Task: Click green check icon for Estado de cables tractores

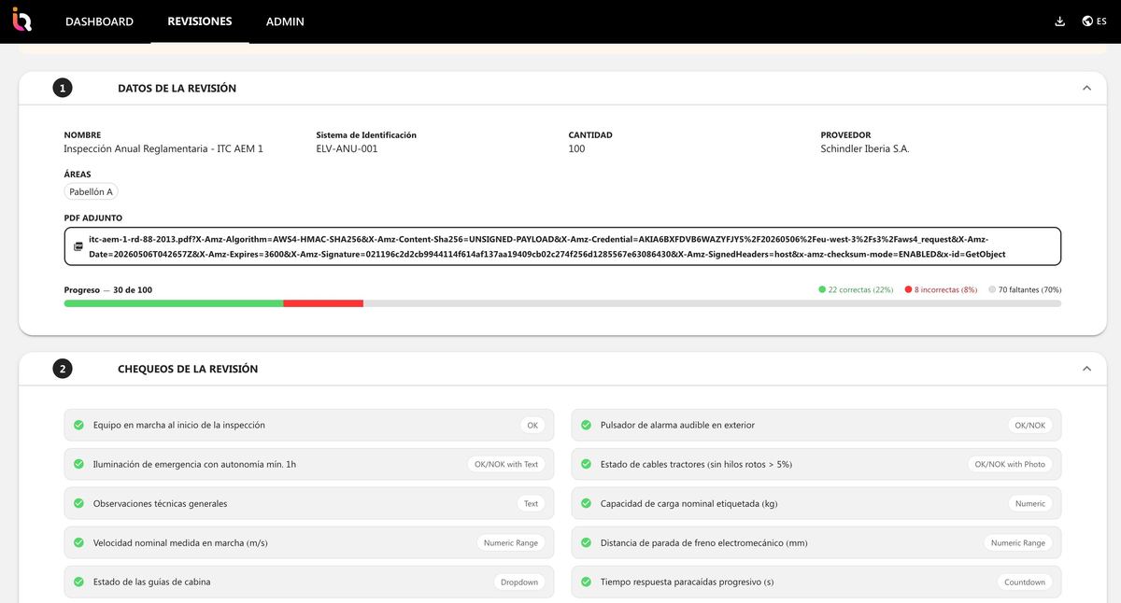Action: pyautogui.click(x=586, y=465)
